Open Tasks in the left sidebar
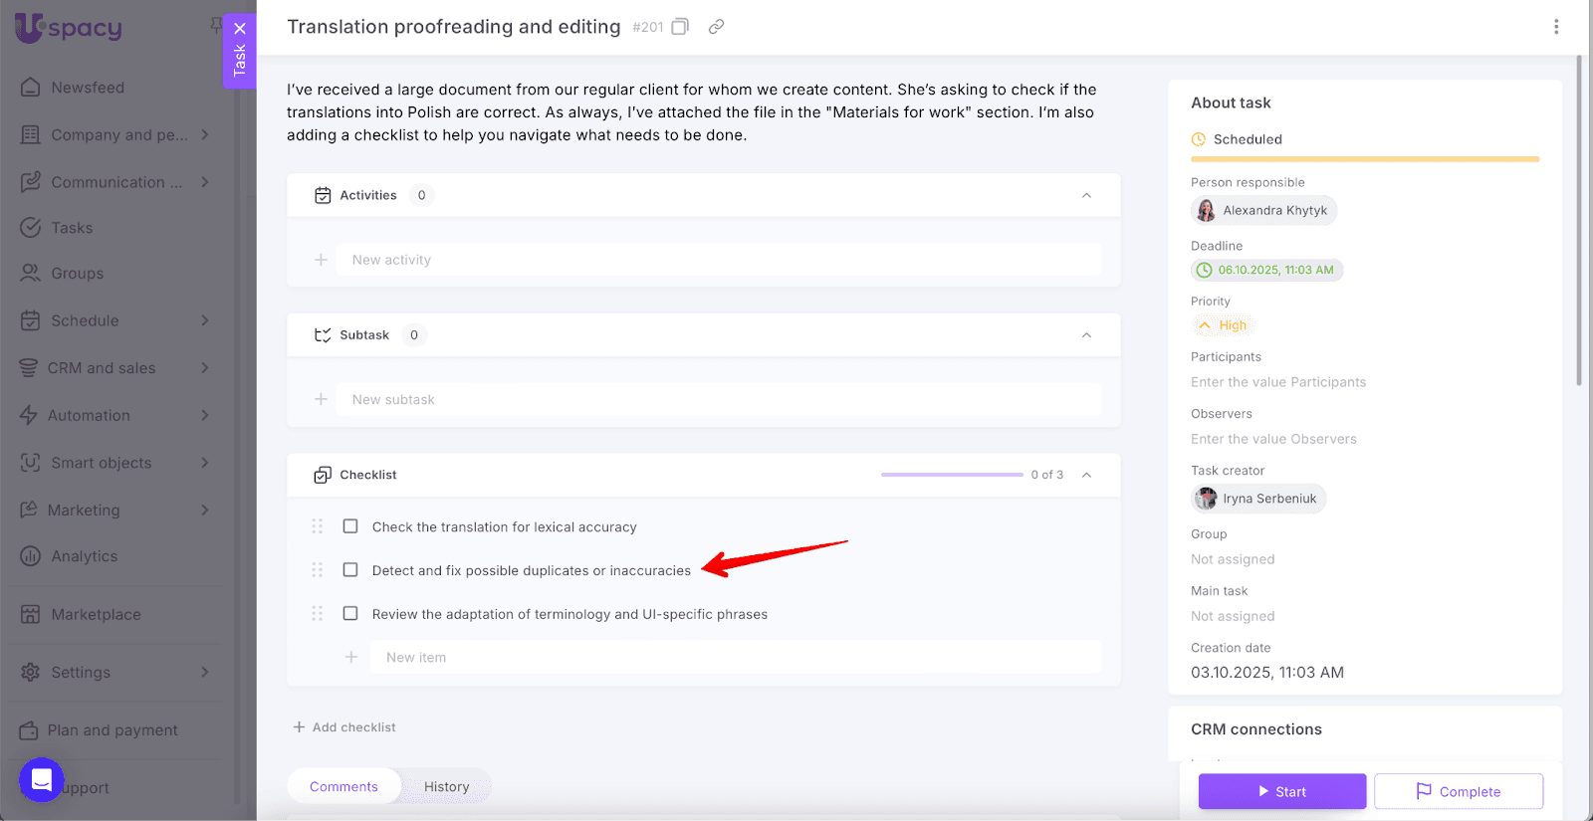Viewport: 1593px width, 821px height. (x=72, y=228)
